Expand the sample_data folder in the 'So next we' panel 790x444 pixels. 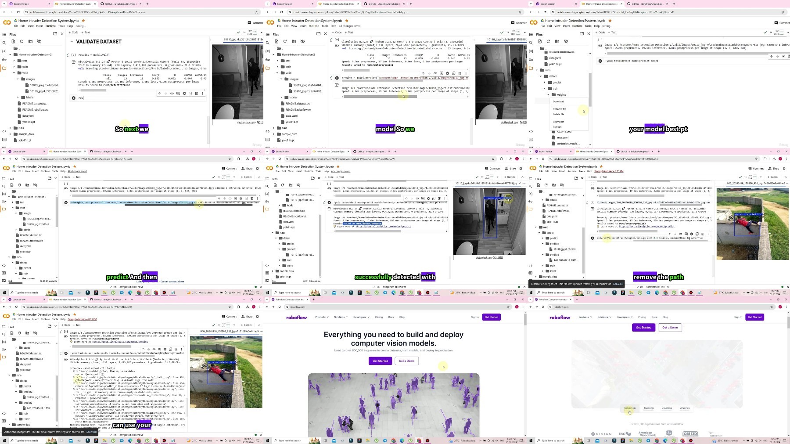[11, 134]
